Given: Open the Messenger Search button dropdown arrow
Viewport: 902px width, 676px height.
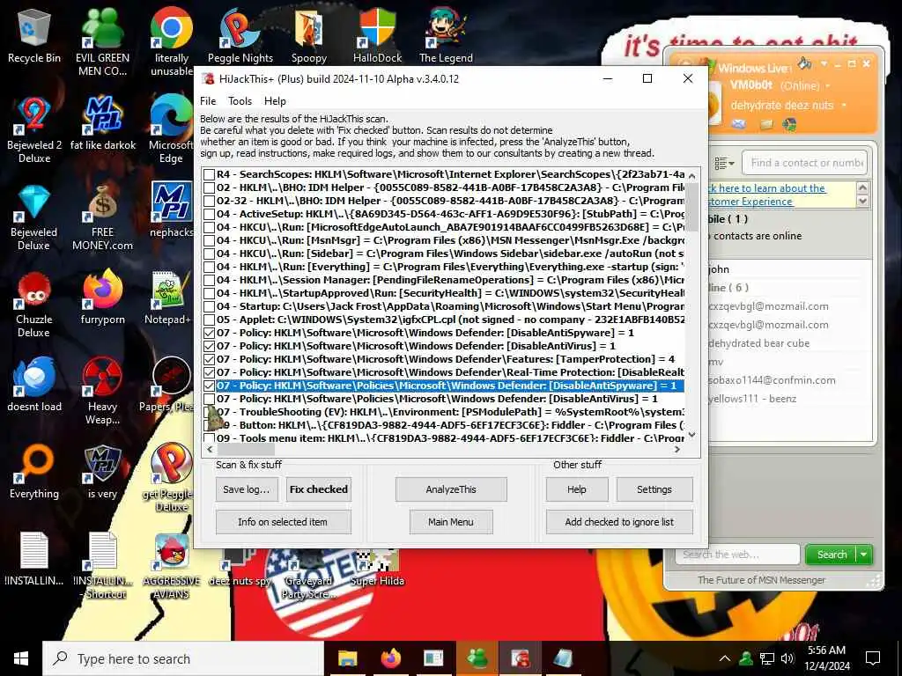Looking at the screenshot, I should click(864, 555).
